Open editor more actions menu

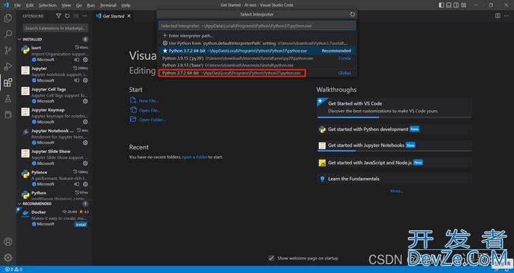[x=507, y=16]
